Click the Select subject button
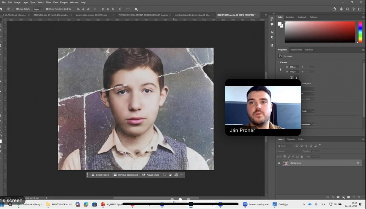This screenshot has width=366, height=209. click(x=100, y=175)
